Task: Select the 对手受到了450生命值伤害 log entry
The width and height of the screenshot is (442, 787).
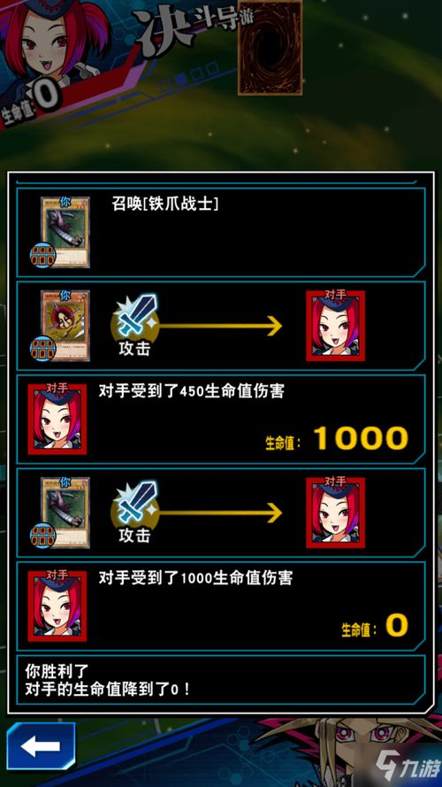Action: (x=221, y=419)
